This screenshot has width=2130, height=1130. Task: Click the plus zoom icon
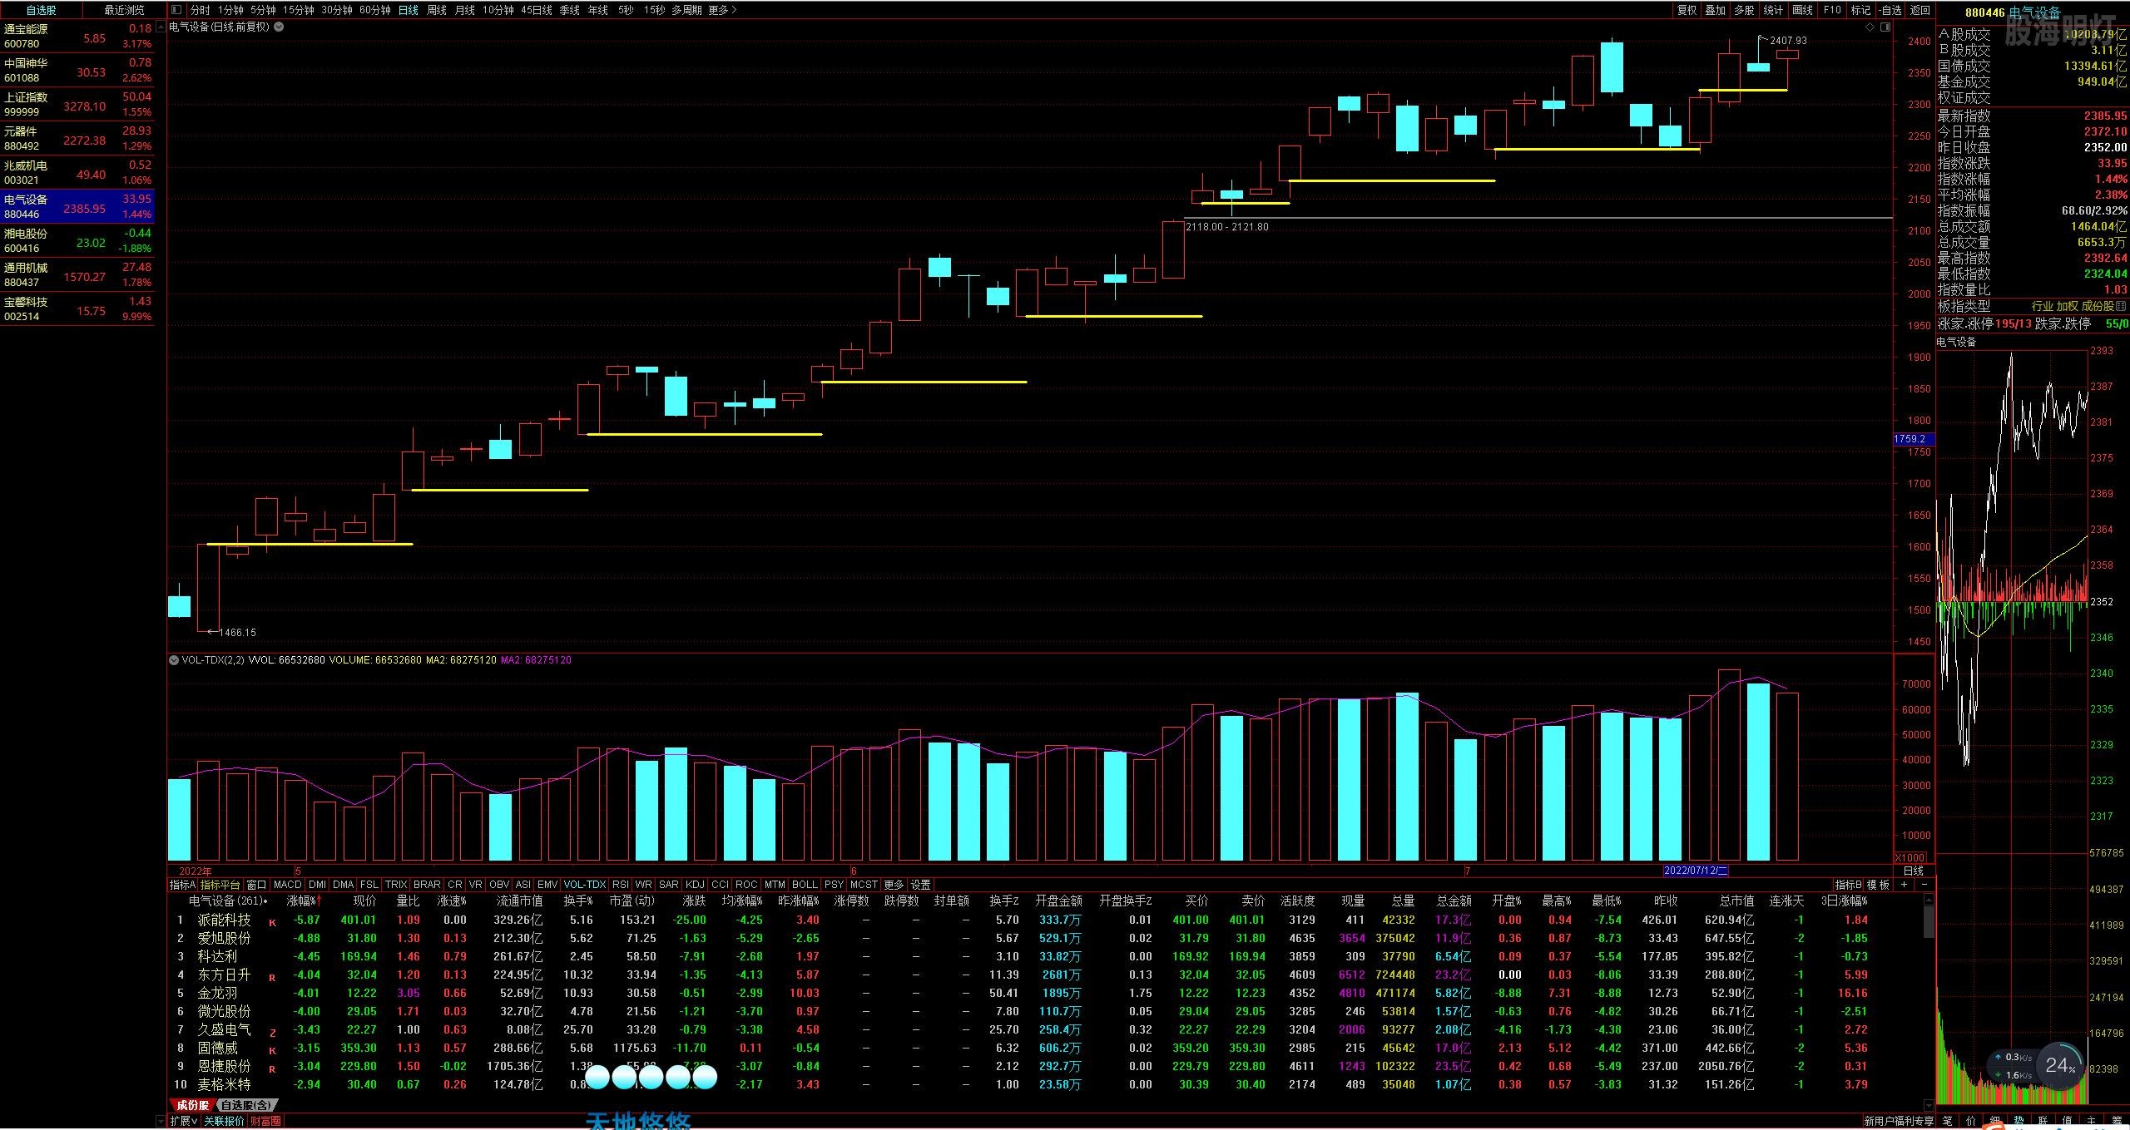(x=1904, y=885)
